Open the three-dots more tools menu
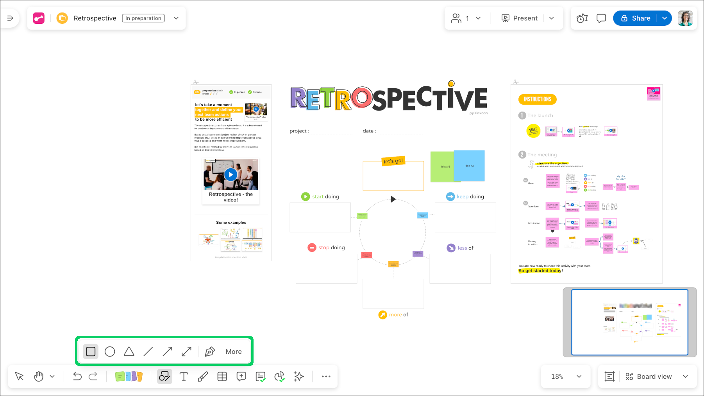This screenshot has height=396, width=704. click(326, 376)
